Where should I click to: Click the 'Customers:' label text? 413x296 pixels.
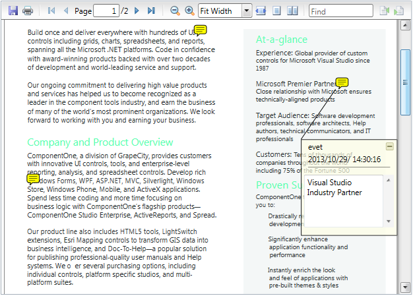274,154
